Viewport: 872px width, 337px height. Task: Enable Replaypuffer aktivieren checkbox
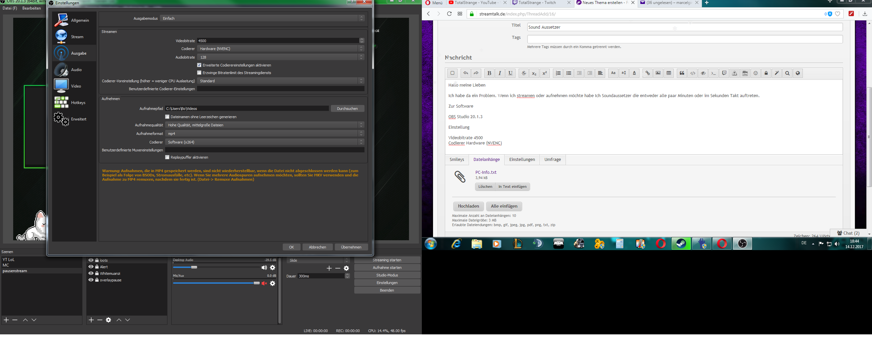167,158
